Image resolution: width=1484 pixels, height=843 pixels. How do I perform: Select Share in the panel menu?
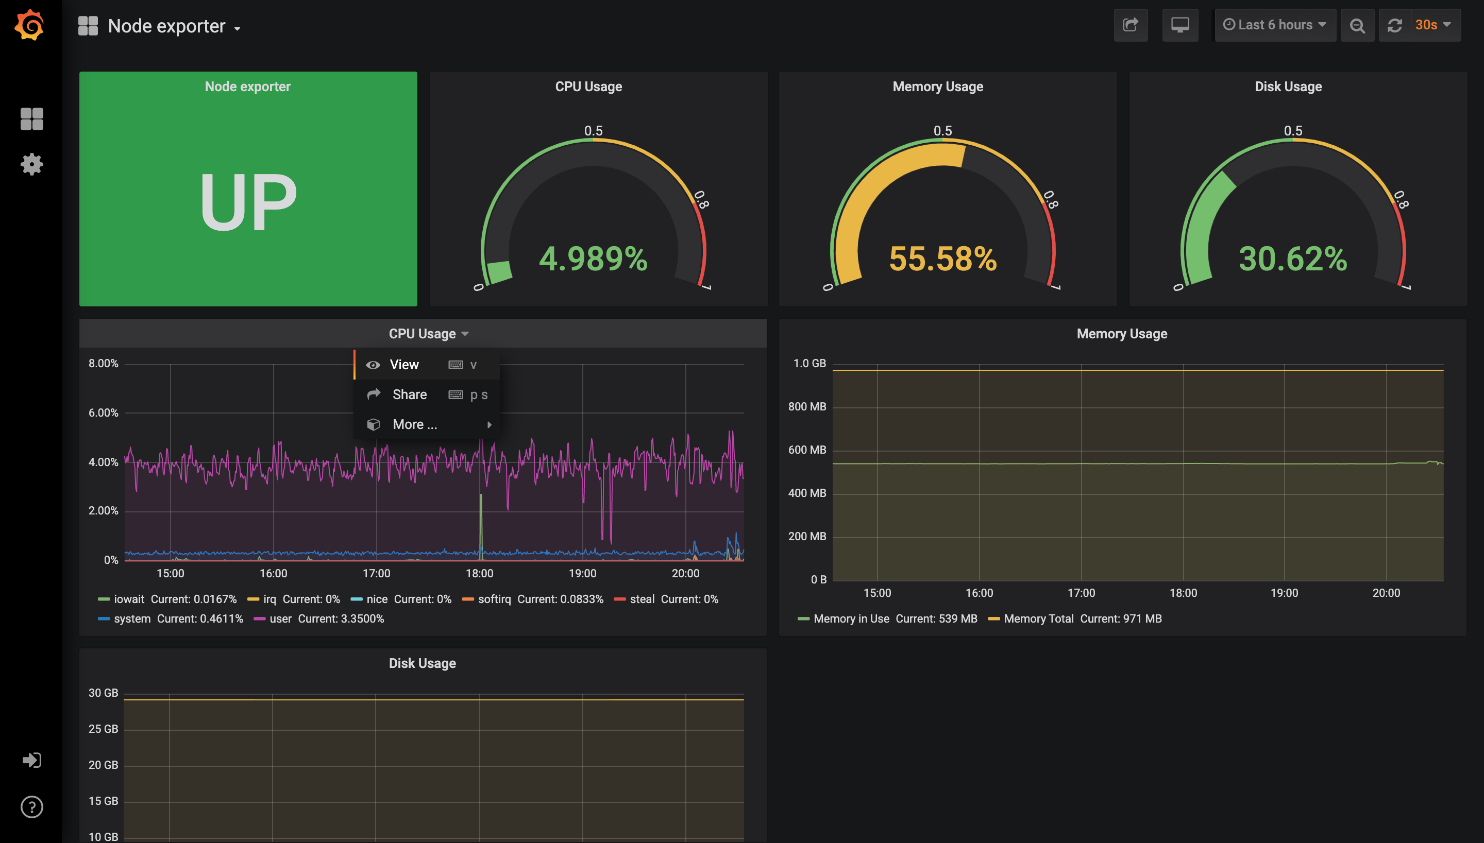point(427,394)
